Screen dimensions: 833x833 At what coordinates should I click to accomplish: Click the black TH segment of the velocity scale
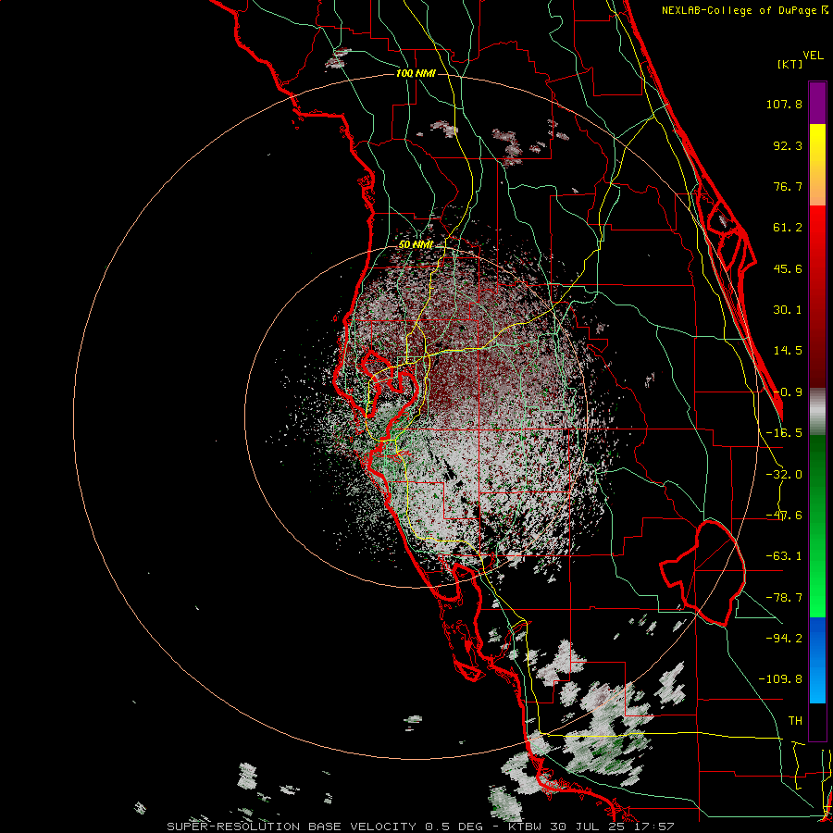point(817,721)
